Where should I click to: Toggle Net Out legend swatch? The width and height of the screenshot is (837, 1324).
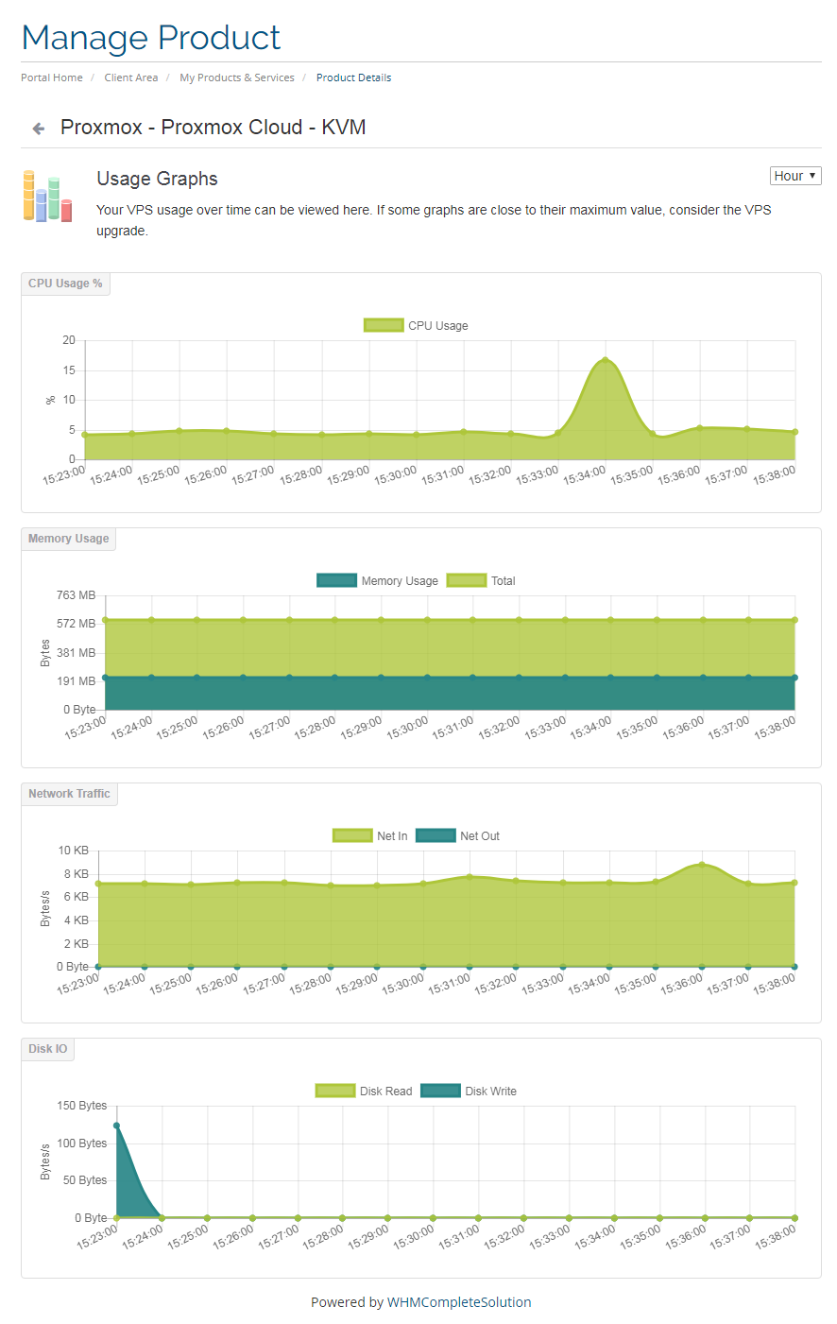coord(436,835)
